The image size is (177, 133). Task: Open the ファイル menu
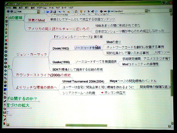point(8,8)
